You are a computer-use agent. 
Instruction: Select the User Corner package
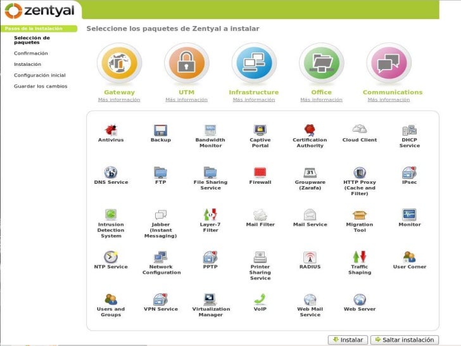coord(410,260)
